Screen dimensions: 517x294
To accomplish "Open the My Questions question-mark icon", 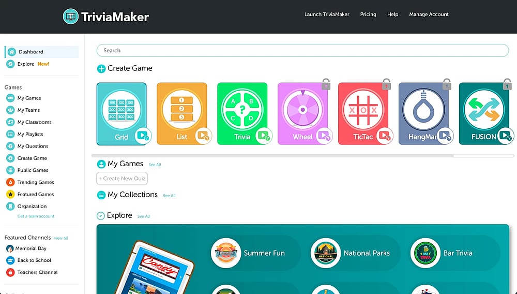I will pos(10,146).
